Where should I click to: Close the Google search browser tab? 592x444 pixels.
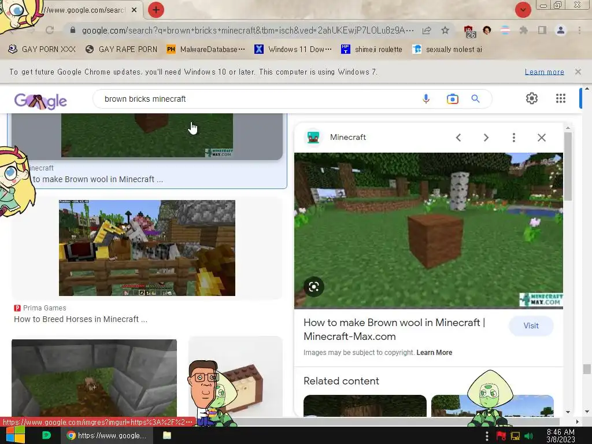134,10
